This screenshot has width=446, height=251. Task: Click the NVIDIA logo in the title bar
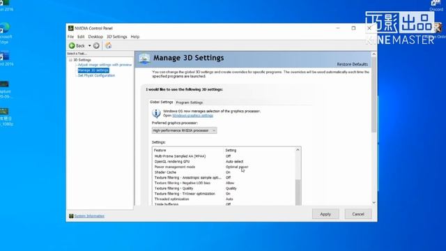click(71, 28)
